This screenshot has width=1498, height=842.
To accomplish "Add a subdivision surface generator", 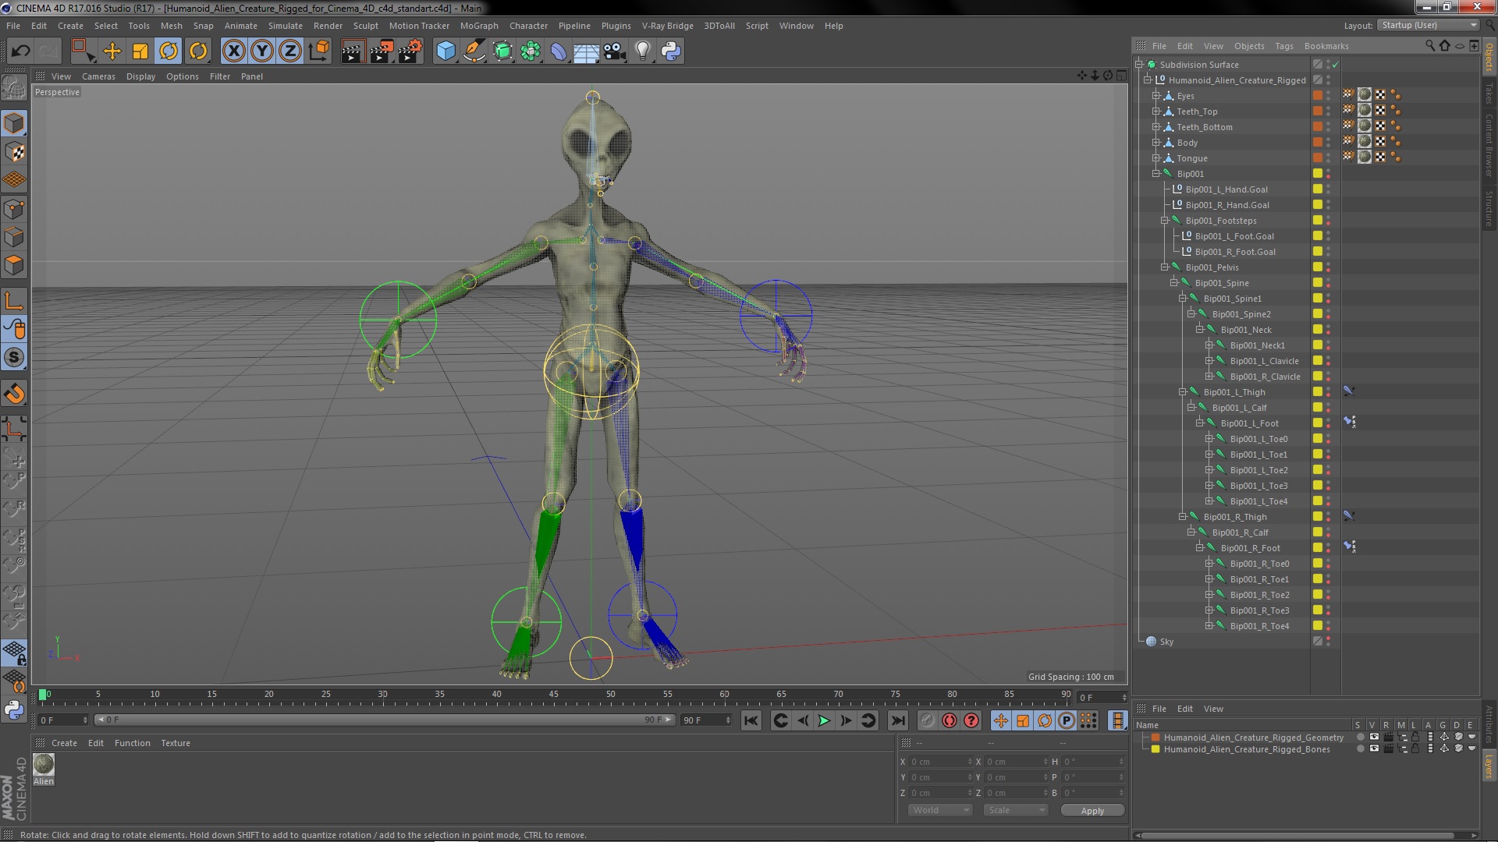I will point(502,51).
